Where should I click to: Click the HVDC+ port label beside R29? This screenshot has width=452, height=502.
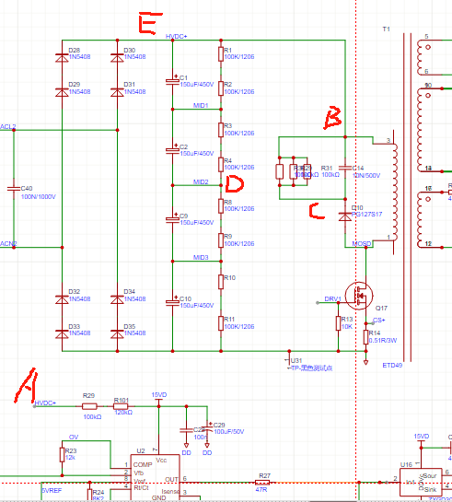(x=45, y=403)
